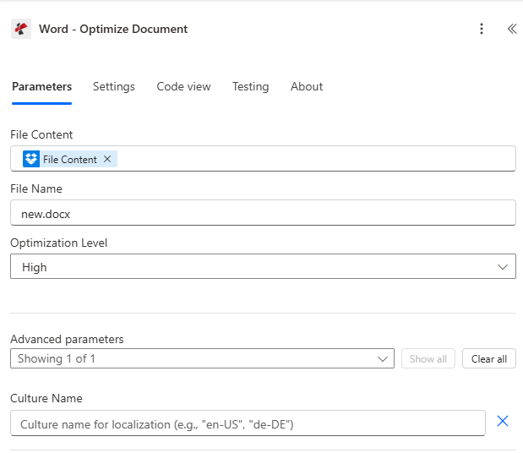Image resolution: width=523 pixels, height=453 pixels.
Task: Select the File Content token
Action: 70,159
